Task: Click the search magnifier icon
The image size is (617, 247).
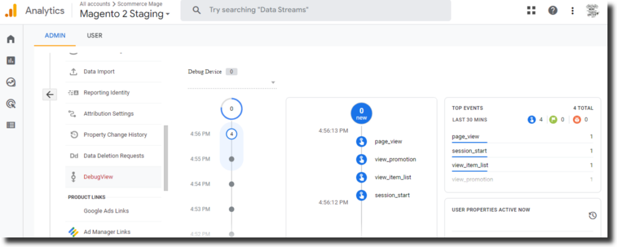Action: pos(196,10)
